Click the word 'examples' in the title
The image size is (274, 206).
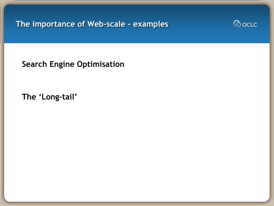point(151,24)
